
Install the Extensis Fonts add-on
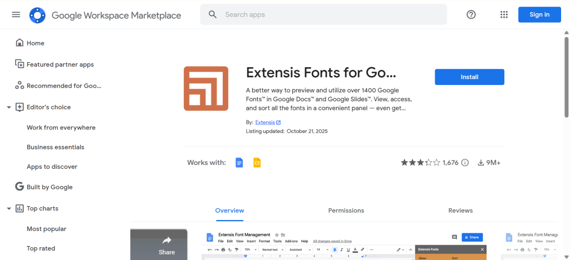[469, 77]
